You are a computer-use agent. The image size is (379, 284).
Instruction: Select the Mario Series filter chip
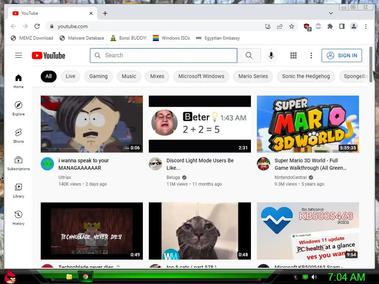tap(253, 76)
